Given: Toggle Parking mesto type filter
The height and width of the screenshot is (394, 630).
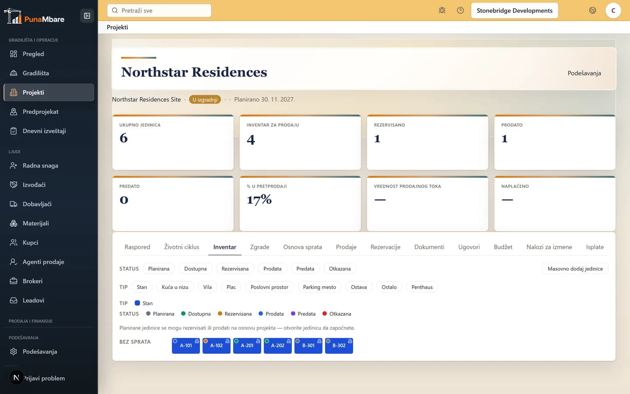Looking at the screenshot, I should click(320, 287).
